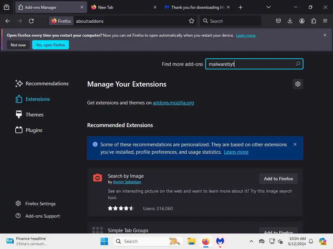Open the extensions tools gear menu
Screen dimensions: 333x249
298,84
